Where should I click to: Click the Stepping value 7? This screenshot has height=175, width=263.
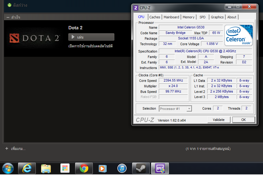point(244,57)
